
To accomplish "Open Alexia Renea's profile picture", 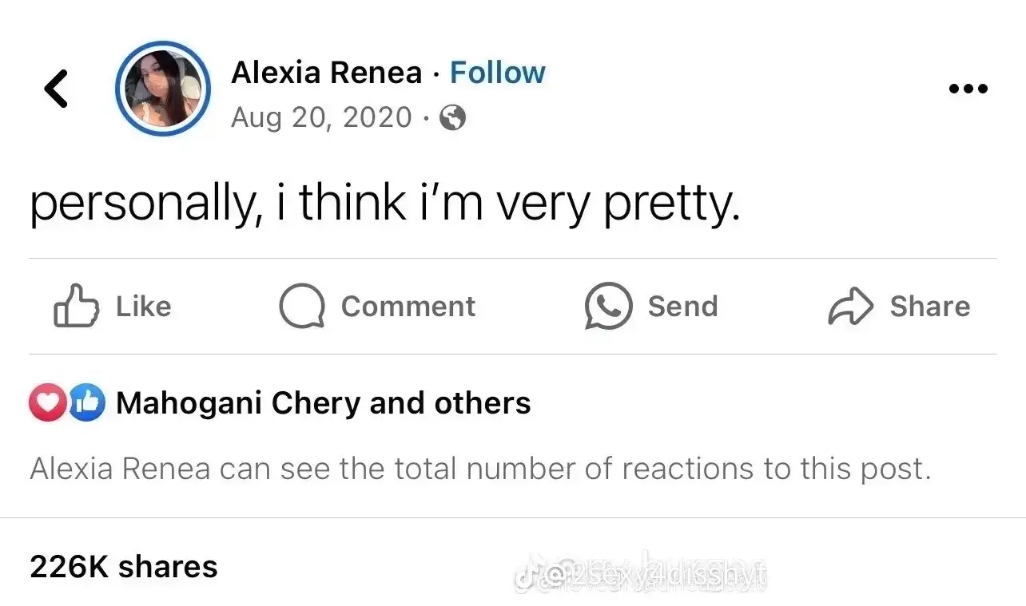I will pyautogui.click(x=163, y=89).
